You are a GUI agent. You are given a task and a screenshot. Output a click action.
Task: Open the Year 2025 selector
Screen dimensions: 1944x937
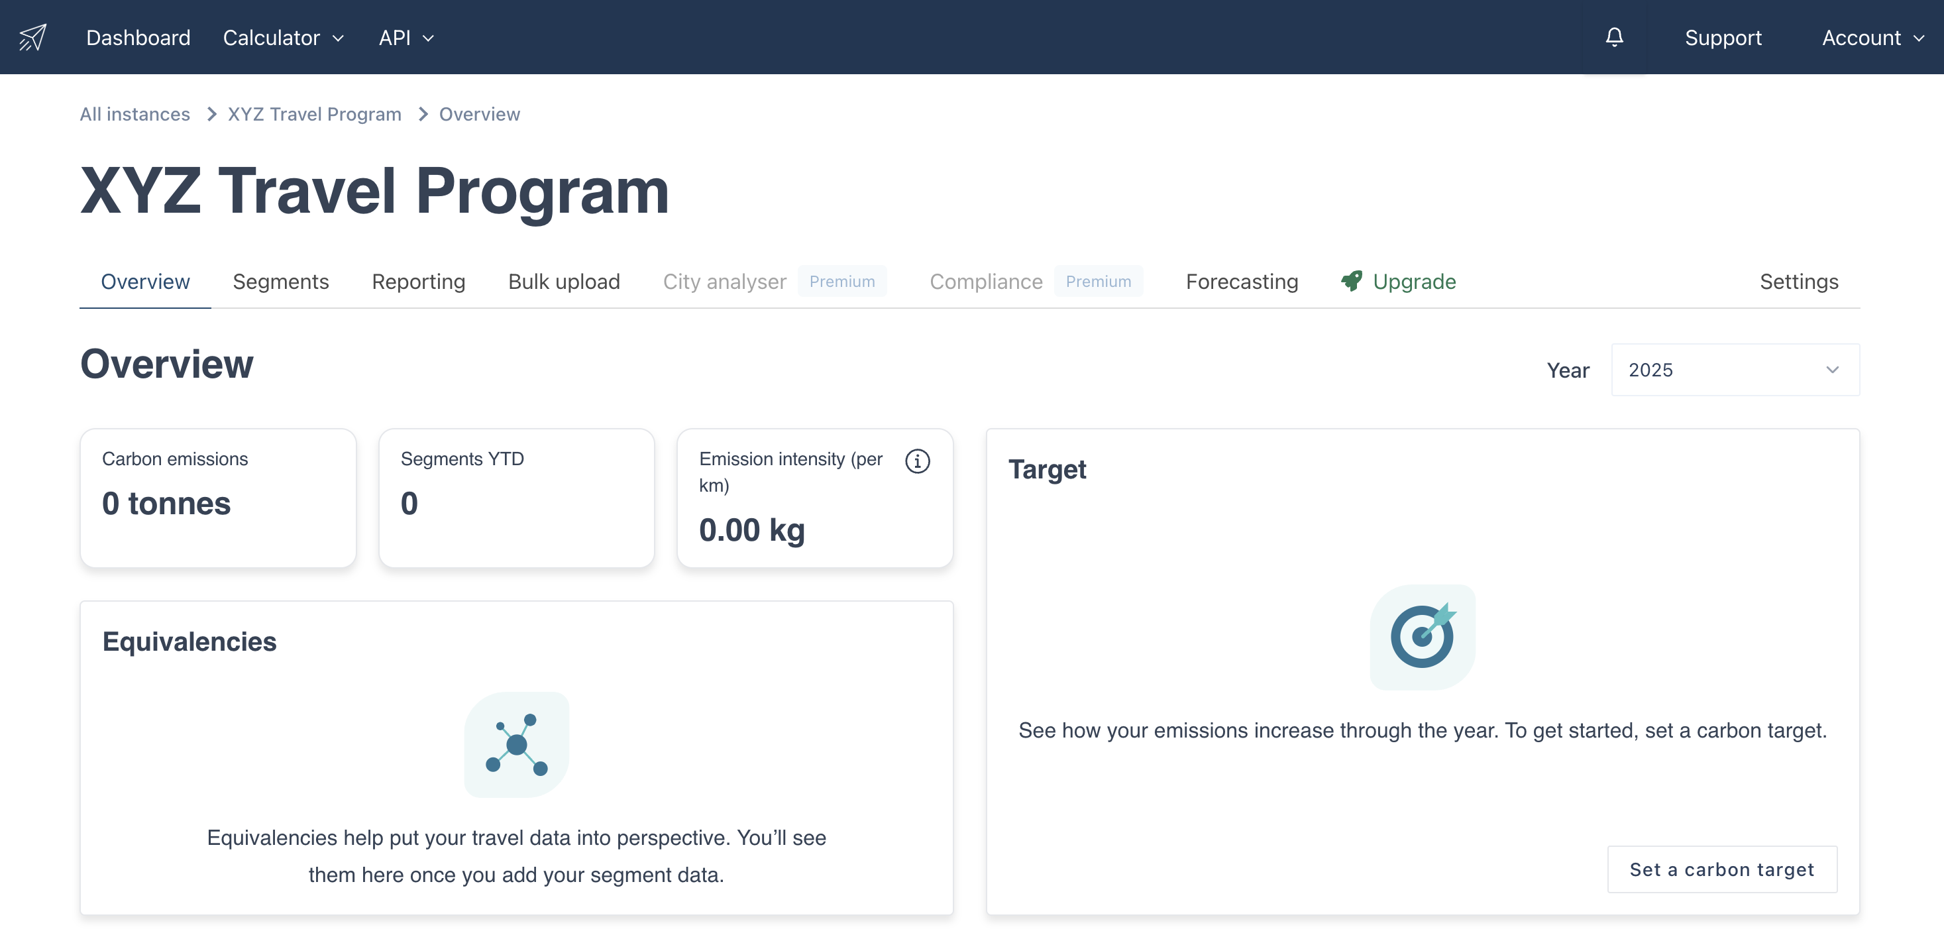[1734, 370]
